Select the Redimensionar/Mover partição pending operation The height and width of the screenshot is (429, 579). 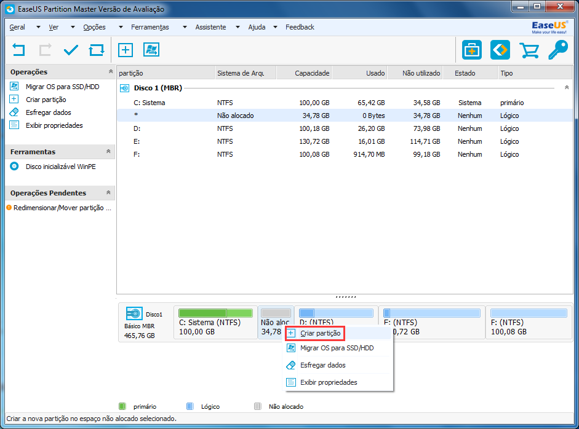point(62,208)
